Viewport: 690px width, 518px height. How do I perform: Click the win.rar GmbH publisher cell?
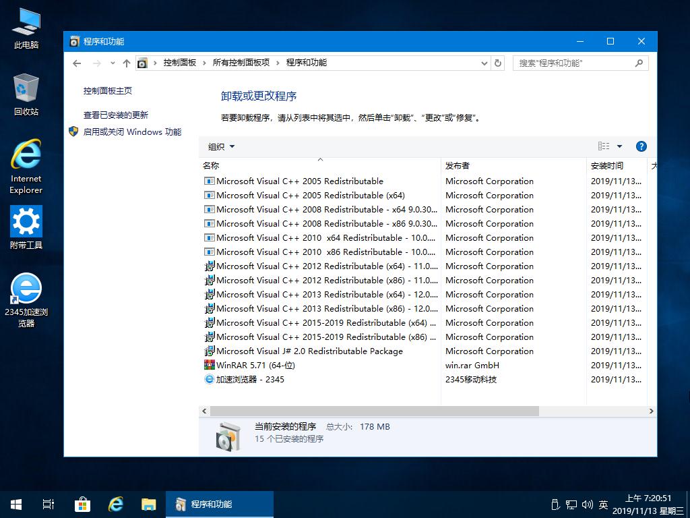pyautogui.click(x=472, y=365)
